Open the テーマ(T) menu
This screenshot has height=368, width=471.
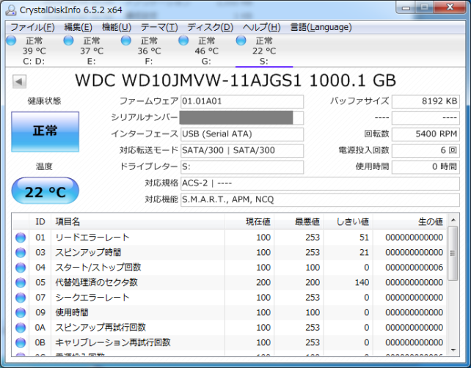(159, 27)
